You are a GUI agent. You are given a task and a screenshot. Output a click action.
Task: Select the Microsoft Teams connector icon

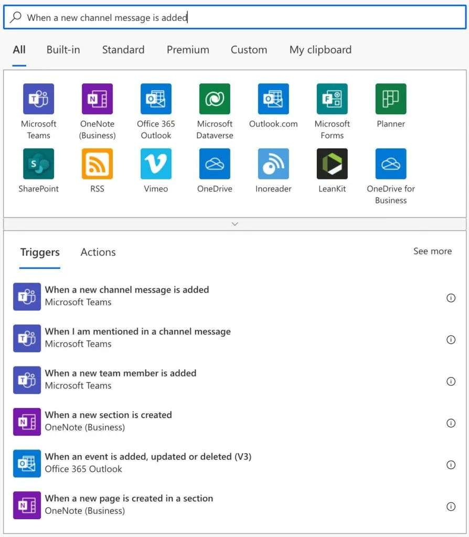(38, 99)
